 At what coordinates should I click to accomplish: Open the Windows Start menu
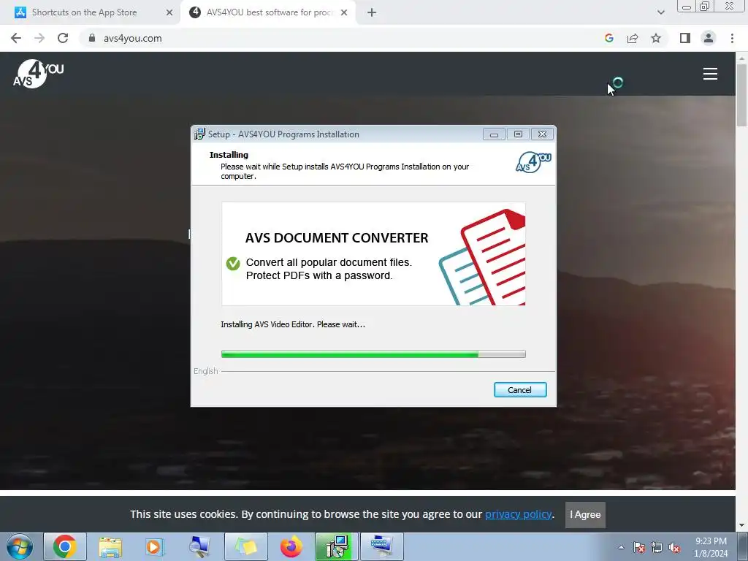[20, 546]
